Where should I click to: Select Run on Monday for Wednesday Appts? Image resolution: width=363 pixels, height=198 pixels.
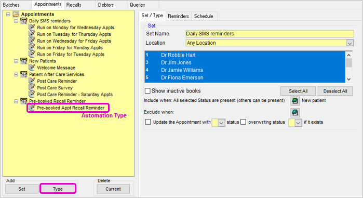click(76, 28)
